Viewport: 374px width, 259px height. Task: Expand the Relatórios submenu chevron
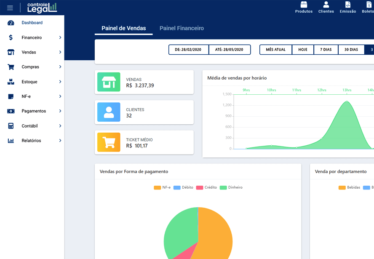[60, 141]
